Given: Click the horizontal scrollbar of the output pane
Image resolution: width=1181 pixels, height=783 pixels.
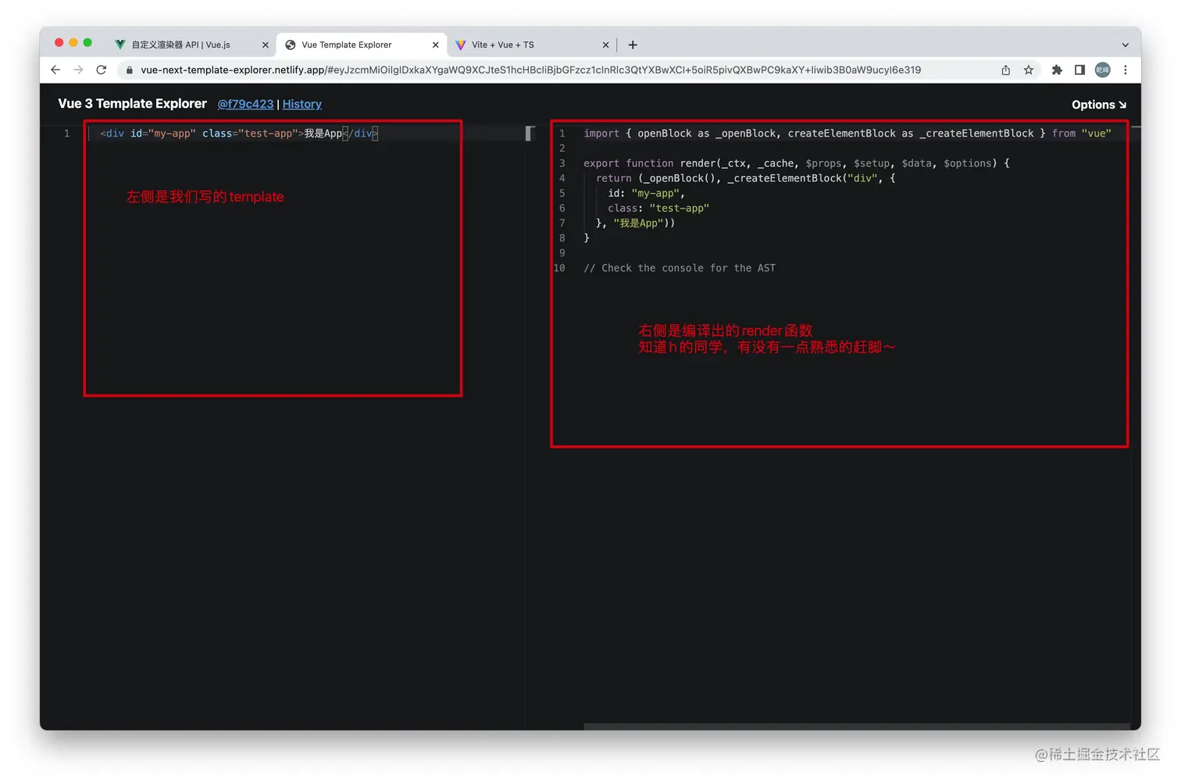Looking at the screenshot, I should (x=856, y=726).
